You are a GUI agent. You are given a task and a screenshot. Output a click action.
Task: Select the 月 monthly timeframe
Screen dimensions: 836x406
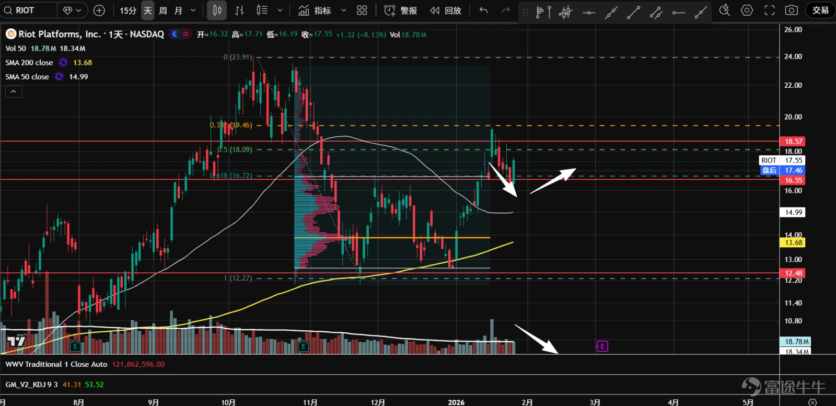click(178, 10)
